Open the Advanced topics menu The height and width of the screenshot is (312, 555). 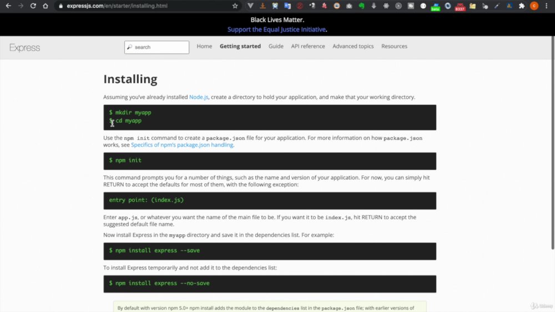coord(353,46)
